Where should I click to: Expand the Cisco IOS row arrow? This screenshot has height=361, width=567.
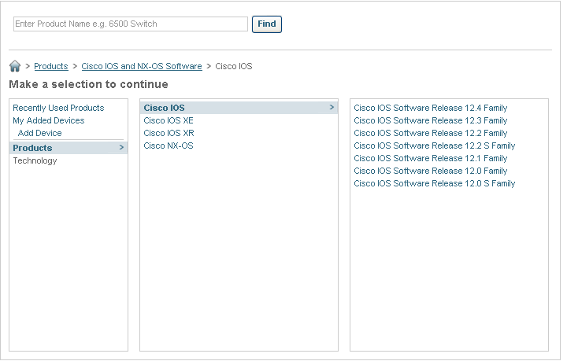332,107
